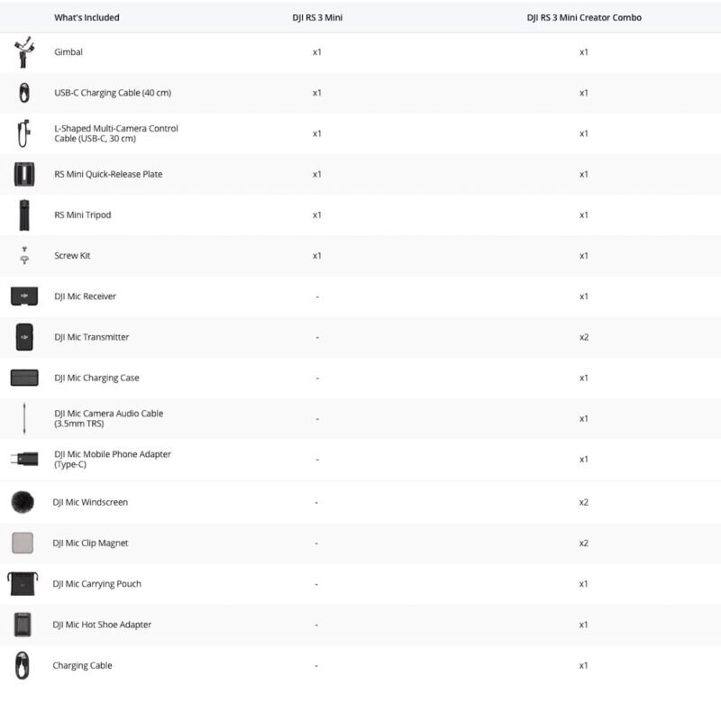Click the DJI Mic Receiver icon
This screenshot has width=721, height=721.
pyautogui.click(x=24, y=297)
